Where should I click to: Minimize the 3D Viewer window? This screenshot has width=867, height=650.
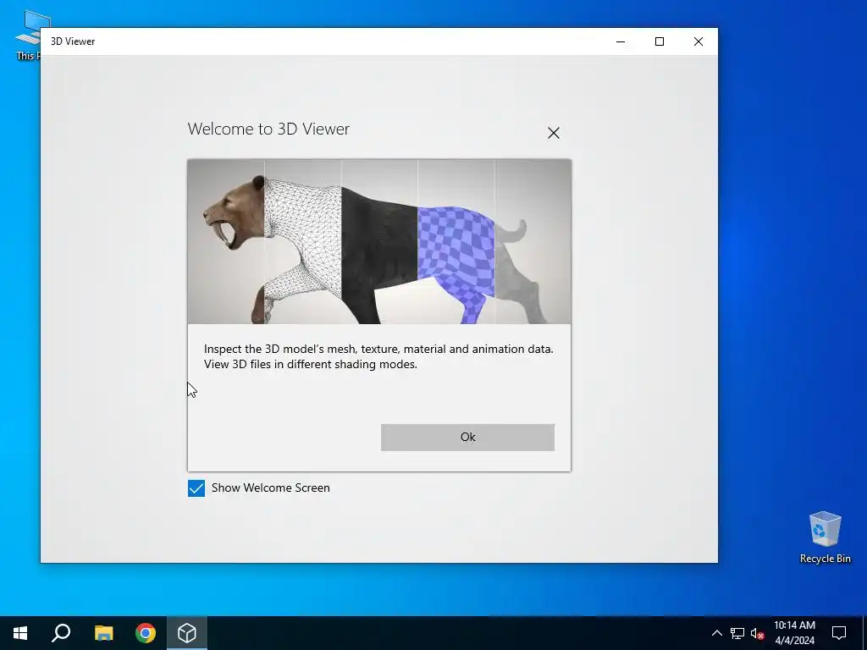pyautogui.click(x=621, y=41)
